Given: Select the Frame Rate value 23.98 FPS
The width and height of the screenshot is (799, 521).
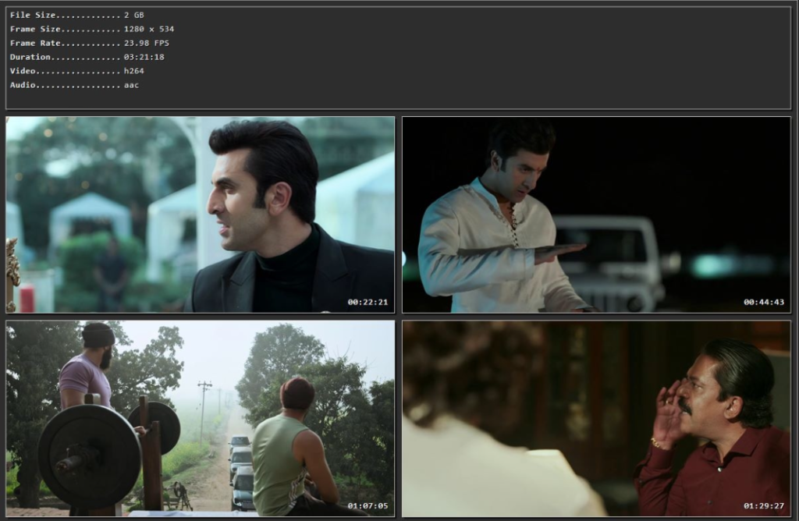Looking at the screenshot, I should coord(147,44).
